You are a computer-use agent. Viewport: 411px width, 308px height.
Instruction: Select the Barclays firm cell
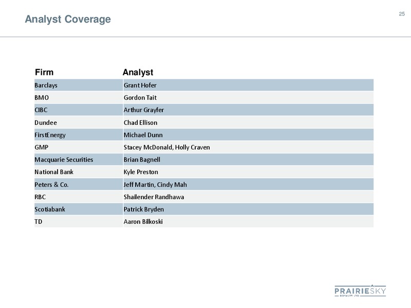(79, 85)
